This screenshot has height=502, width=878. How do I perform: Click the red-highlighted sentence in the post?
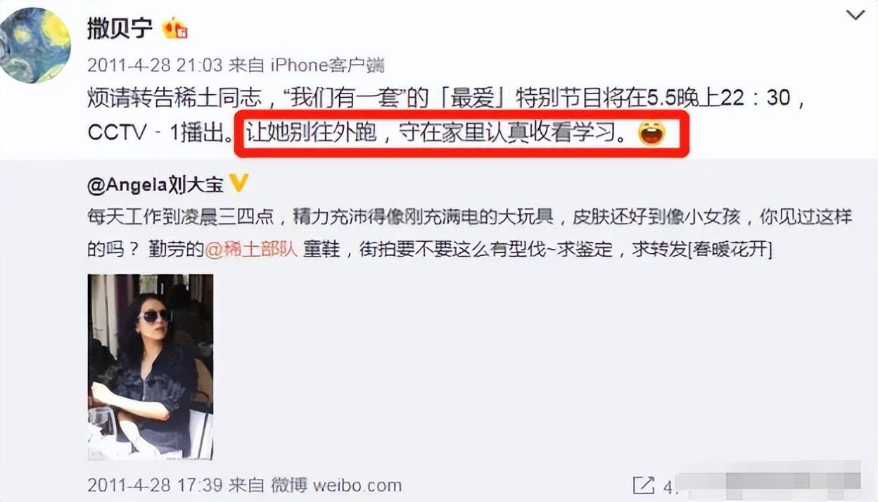point(466,132)
